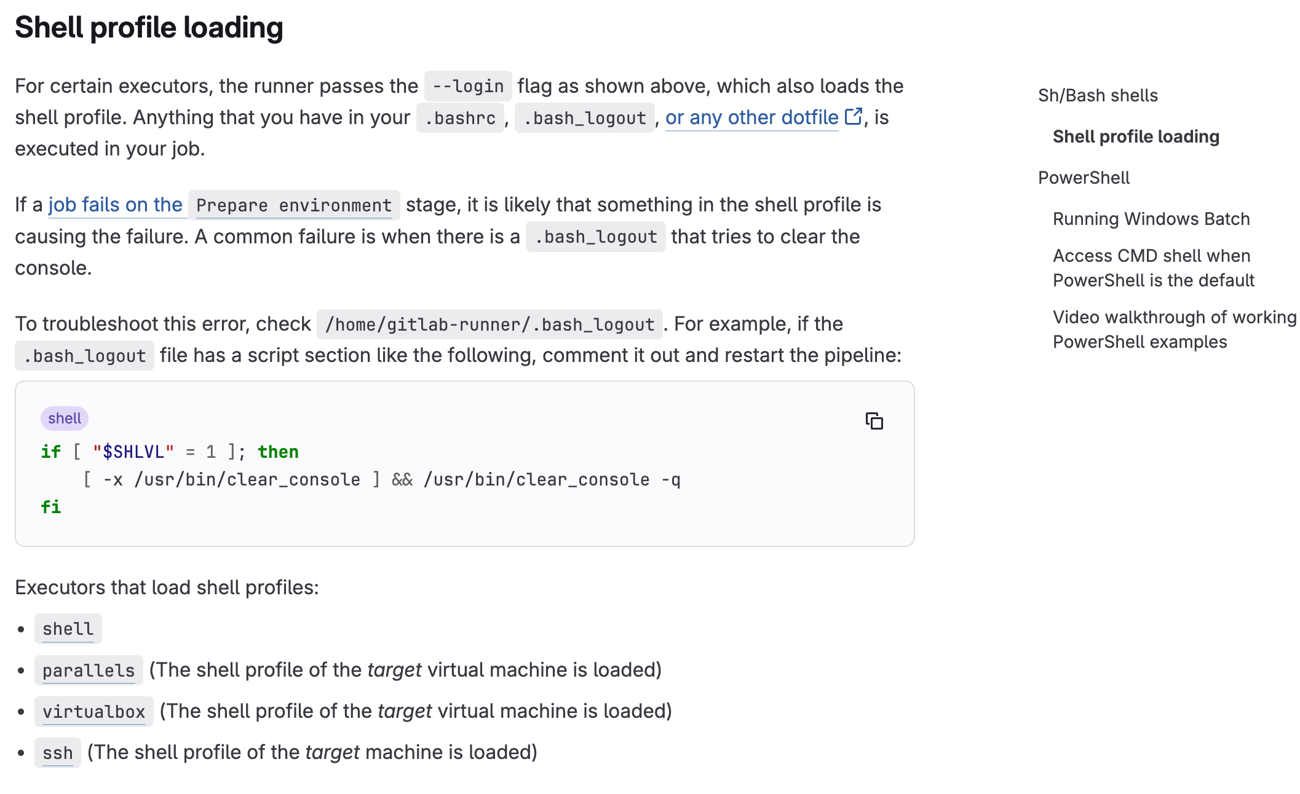Click the --login inline code flag

tap(468, 86)
